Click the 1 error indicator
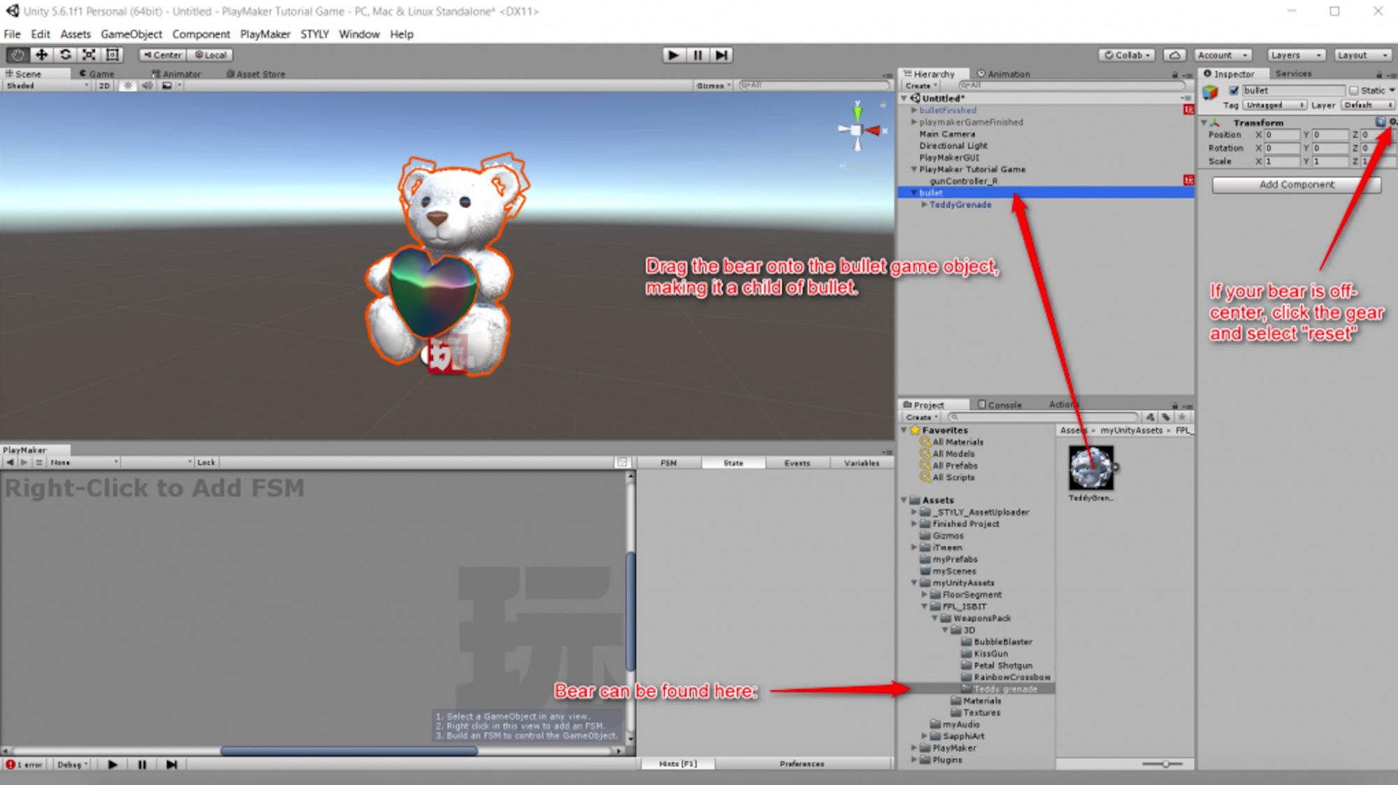This screenshot has height=785, width=1398. tap(24, 764)
